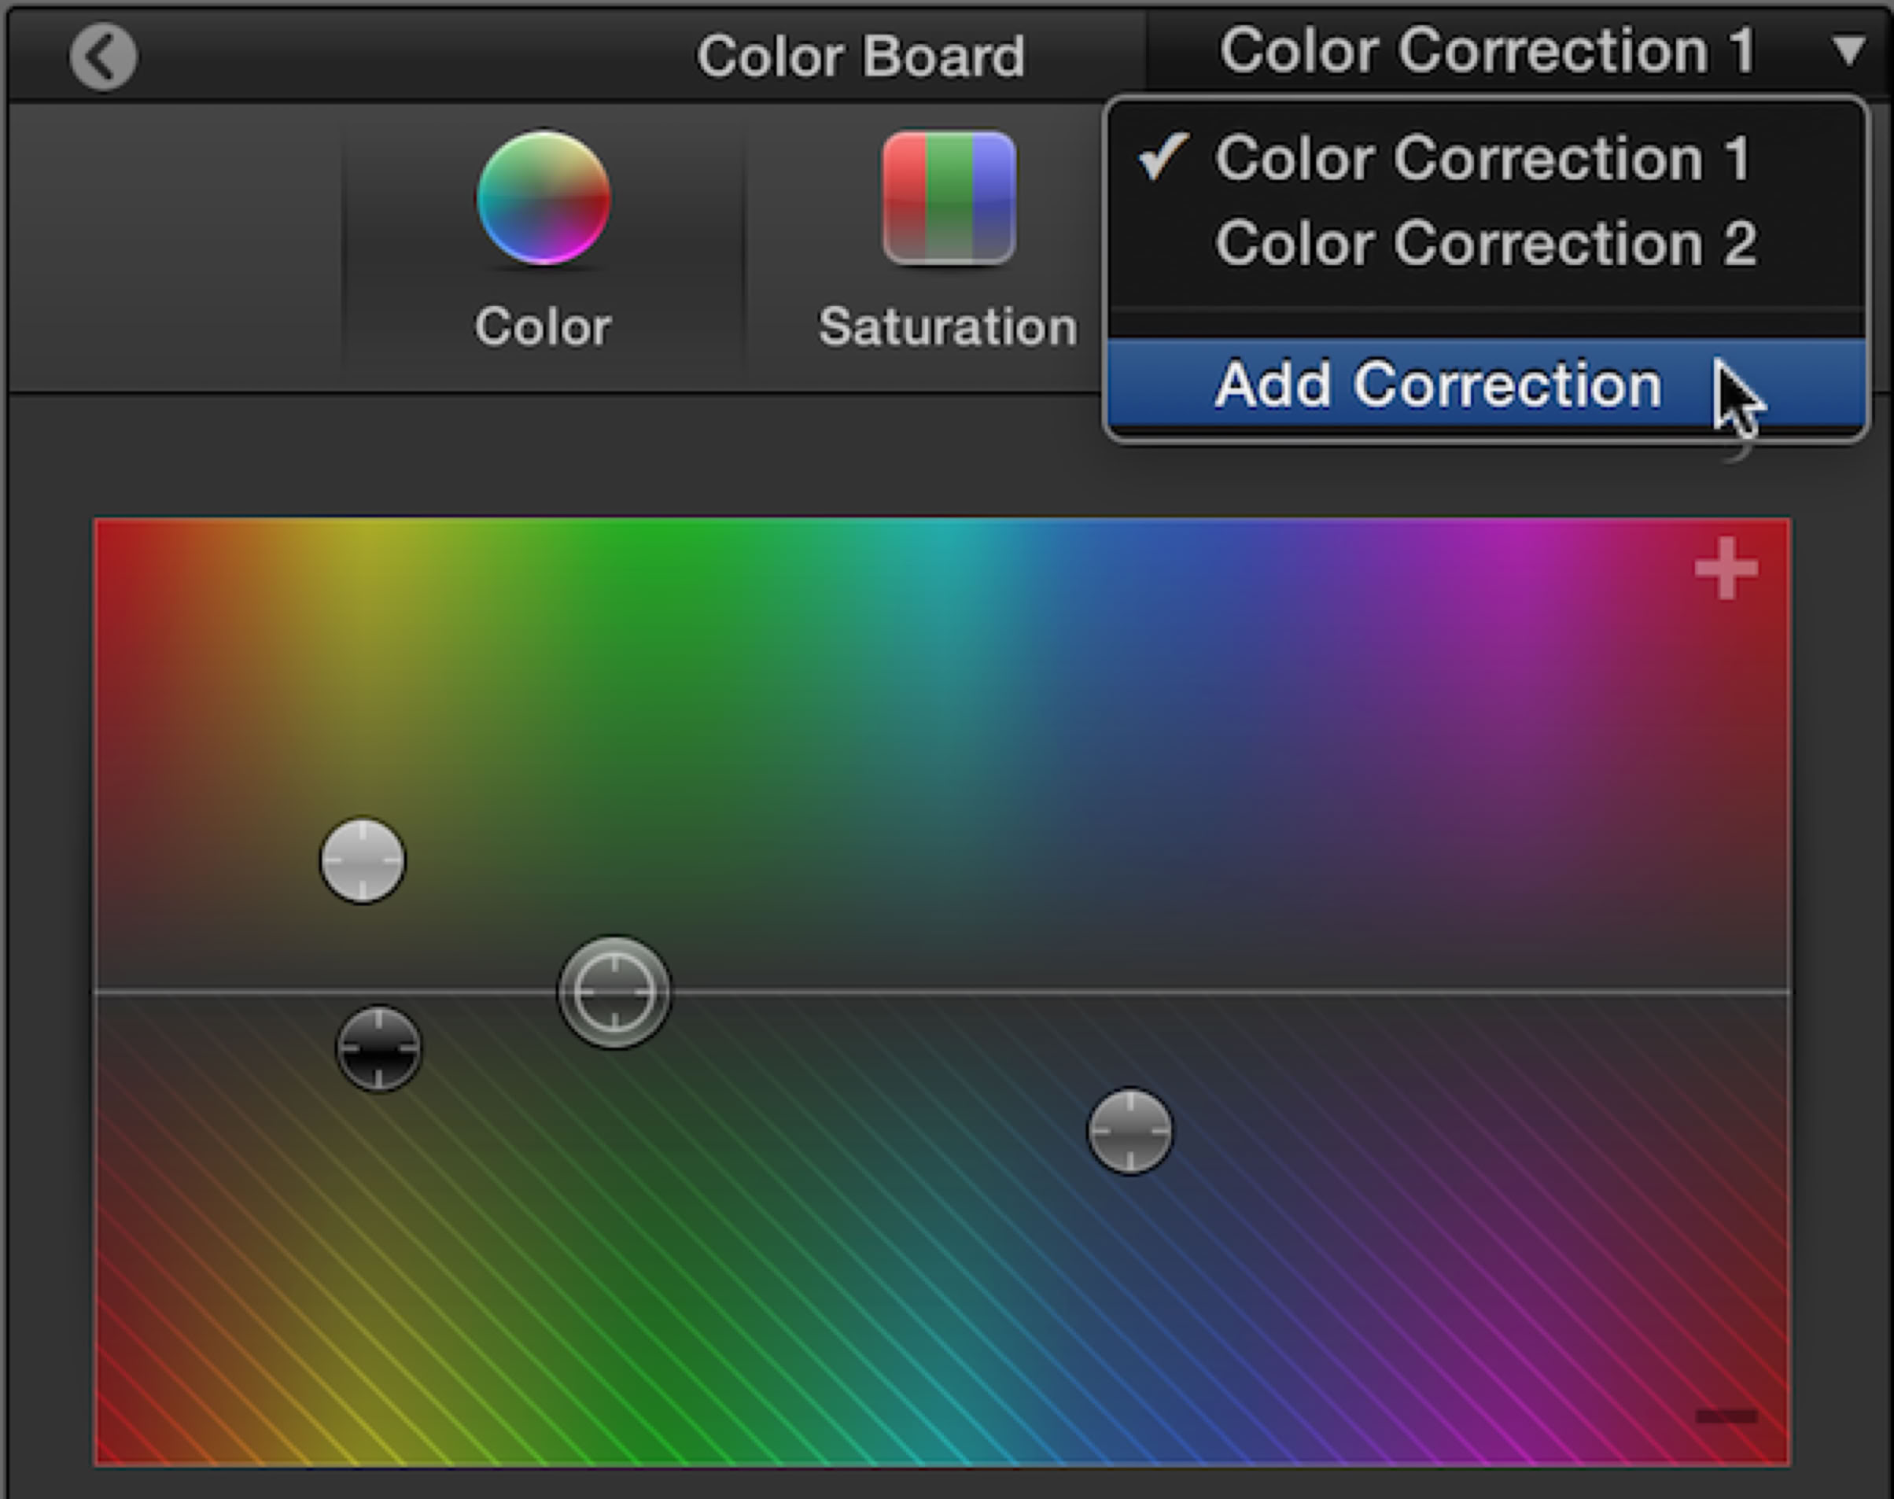Switch to the Saturation tab label
The image size is (1894, 1499).
click(x=948, y=327)
